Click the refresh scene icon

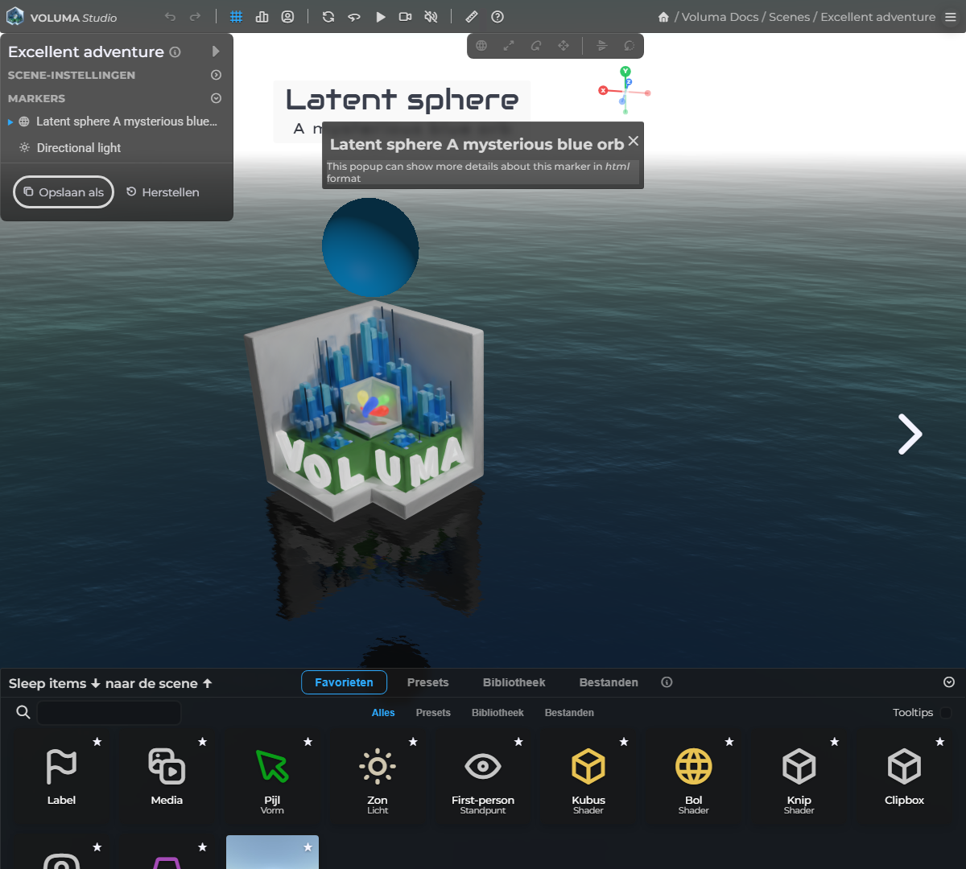tap(328, 17)
